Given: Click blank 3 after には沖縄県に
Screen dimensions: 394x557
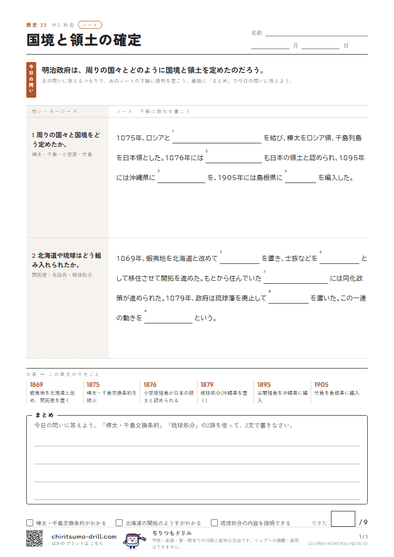Looking at the screenshot, I should tap(181, 178).
